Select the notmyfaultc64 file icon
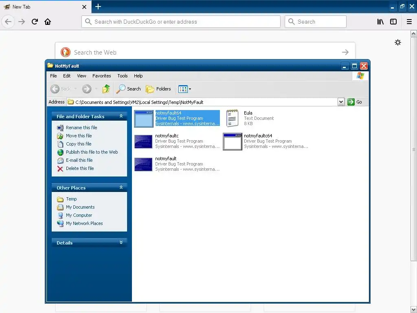This screenshot has width=417, height=313. click(x=233, y=141)
